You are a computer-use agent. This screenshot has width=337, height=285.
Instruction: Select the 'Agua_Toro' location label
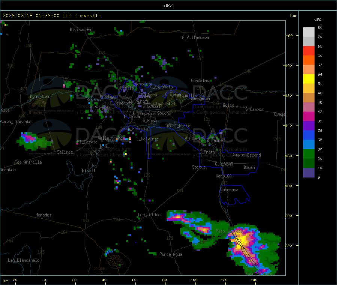click(40, 97)
